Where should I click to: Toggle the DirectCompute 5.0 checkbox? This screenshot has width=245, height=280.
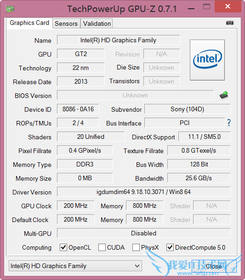[170, 247]
